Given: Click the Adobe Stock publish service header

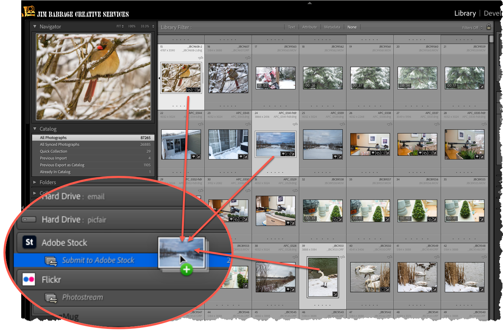Looking at the screenshot, I should pos(64,243).
